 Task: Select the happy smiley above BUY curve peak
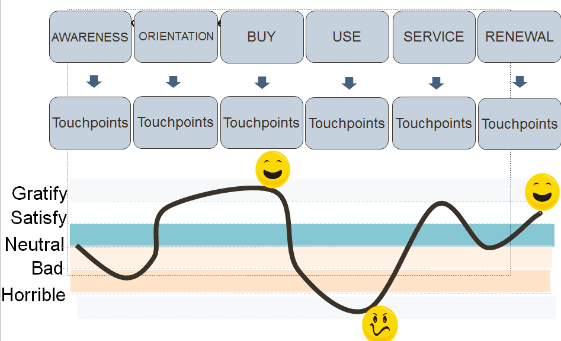[273, 170]
